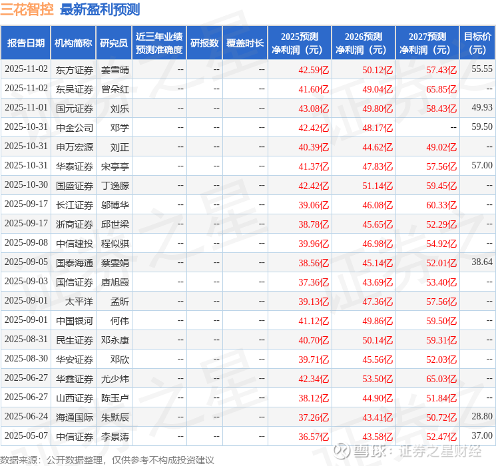Click researcher name 李景涛
Viewport: 496px width, 466px height.
(x=115, y=437)
